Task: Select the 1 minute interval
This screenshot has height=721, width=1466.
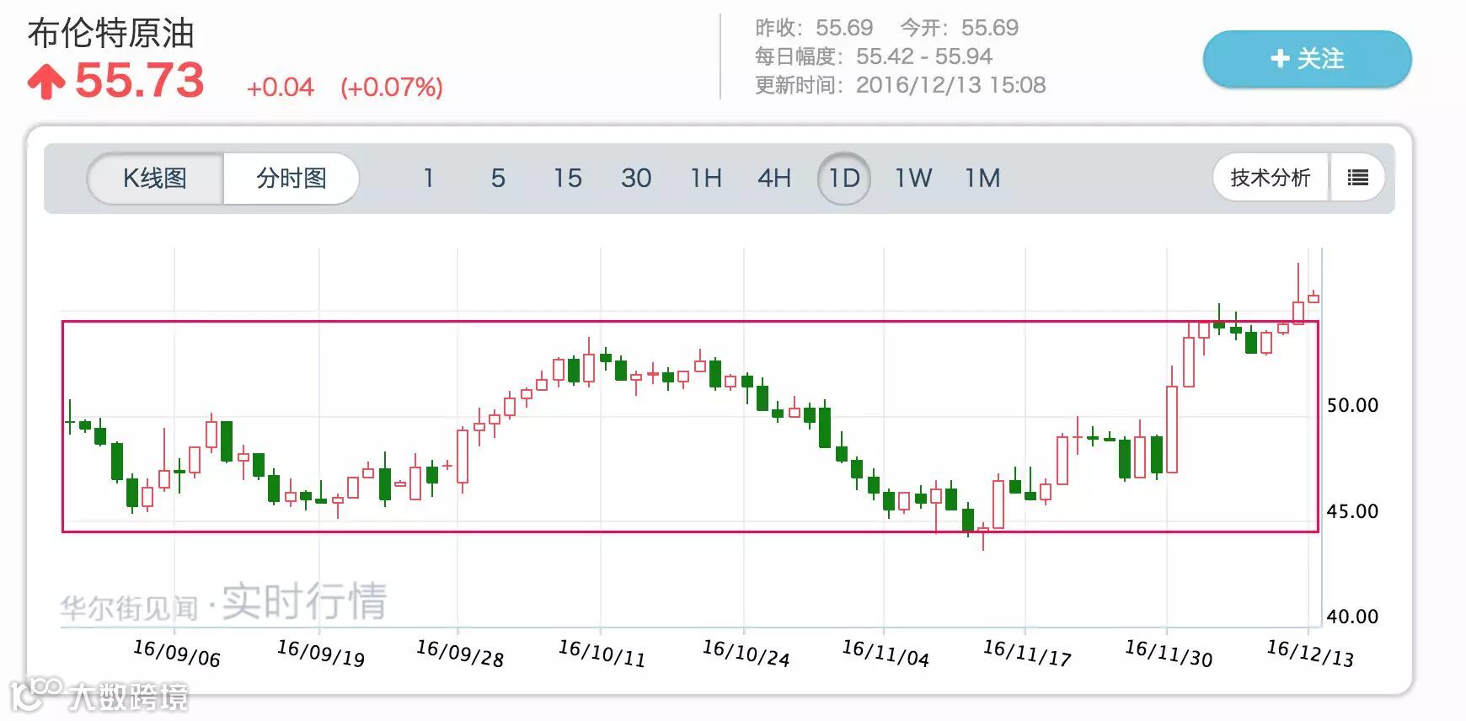Action: coord(429,178)
